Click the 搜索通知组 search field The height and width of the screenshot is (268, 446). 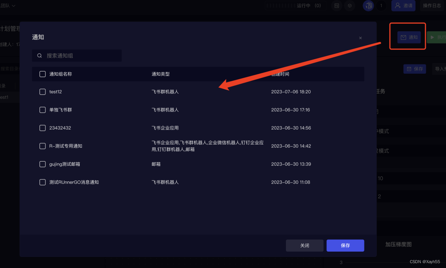point(77,55)
